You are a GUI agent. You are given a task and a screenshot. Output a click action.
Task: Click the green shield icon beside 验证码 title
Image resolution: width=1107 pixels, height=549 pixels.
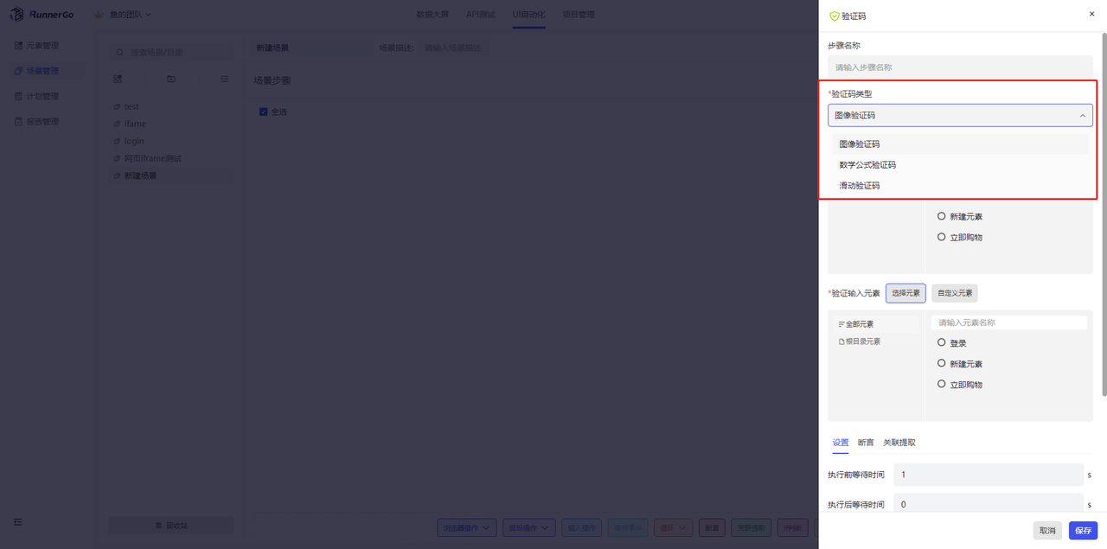(834, 16)
